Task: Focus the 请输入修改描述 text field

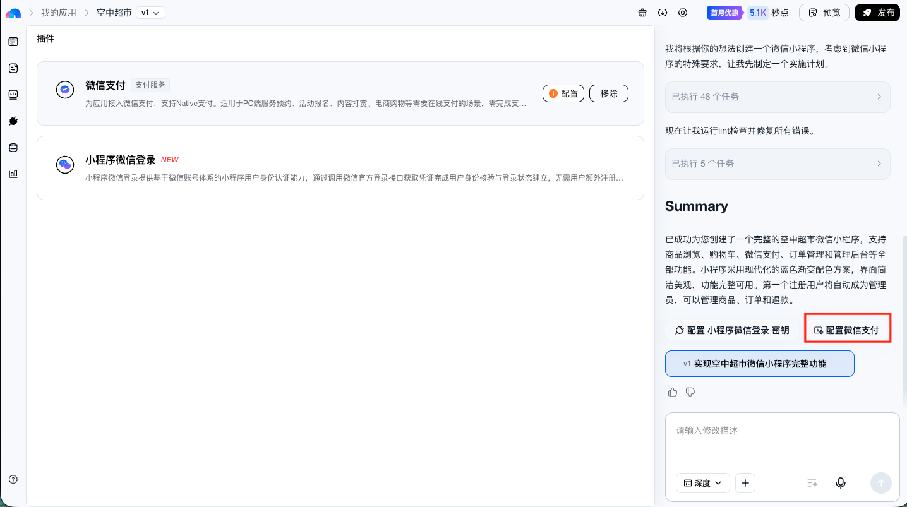Action: (782, 439)
